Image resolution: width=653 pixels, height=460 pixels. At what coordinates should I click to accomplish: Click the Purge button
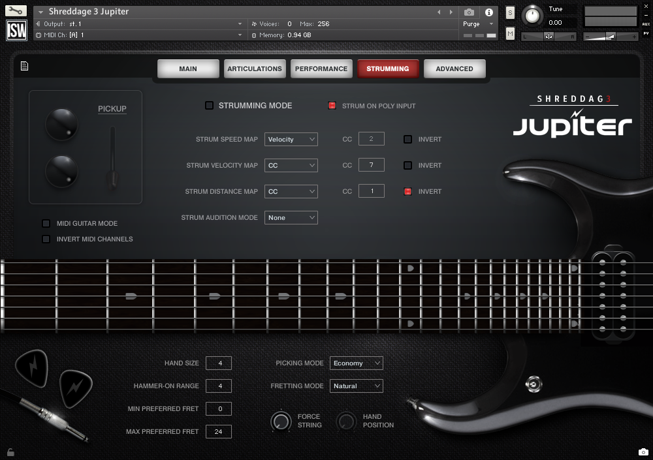click(471, 23)
